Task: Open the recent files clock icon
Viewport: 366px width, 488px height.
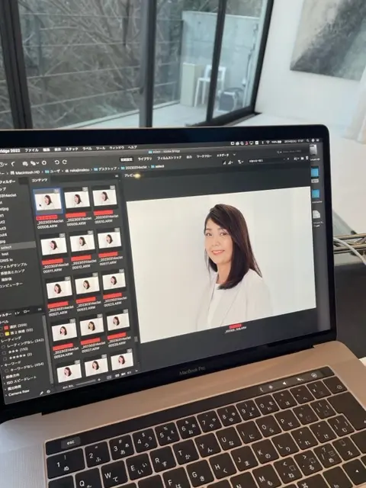Action: coord(4,165)
